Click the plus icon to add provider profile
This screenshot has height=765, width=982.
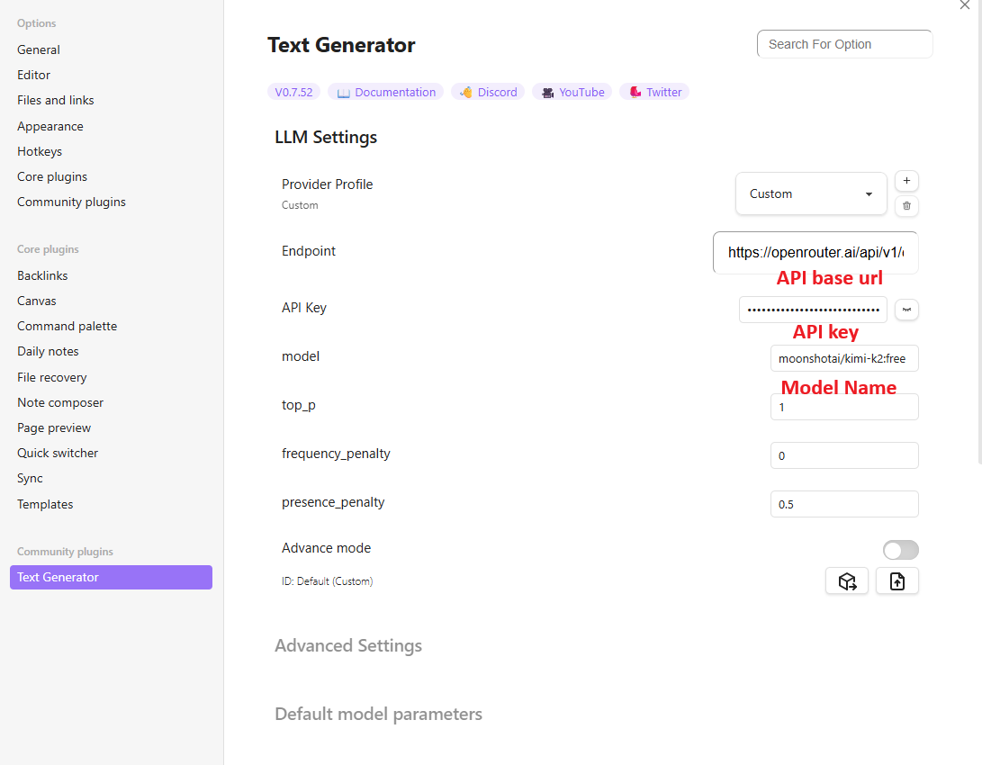point(906,181)
